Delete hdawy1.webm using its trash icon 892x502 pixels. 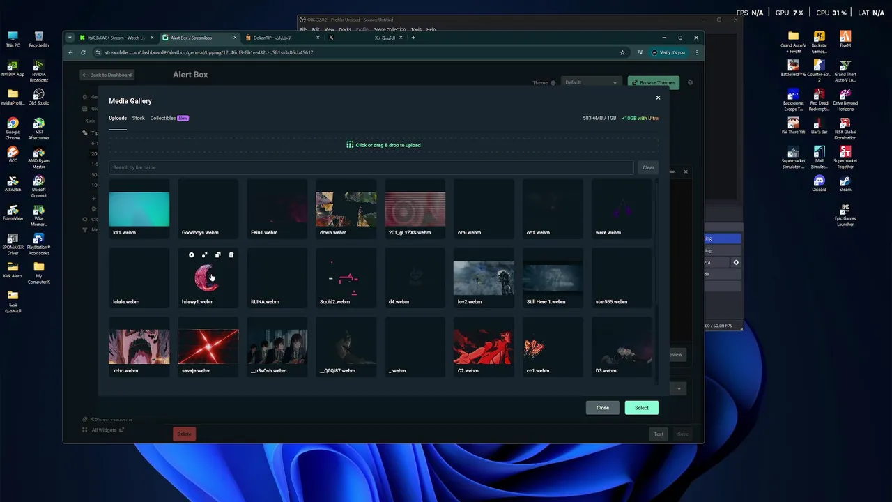231,255
